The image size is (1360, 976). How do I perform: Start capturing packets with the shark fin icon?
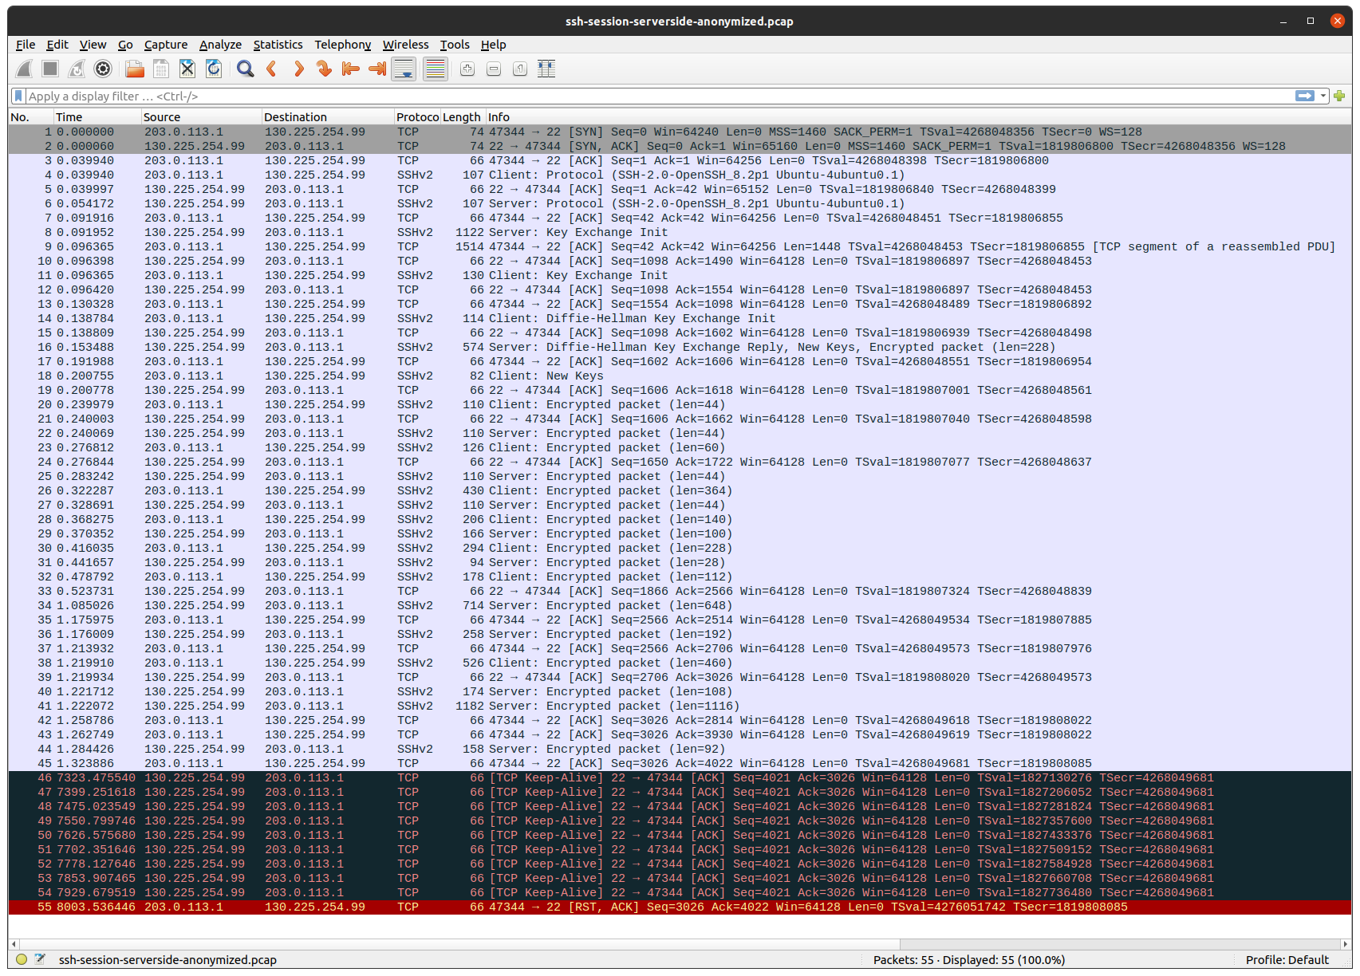click(x=25, y=69)
